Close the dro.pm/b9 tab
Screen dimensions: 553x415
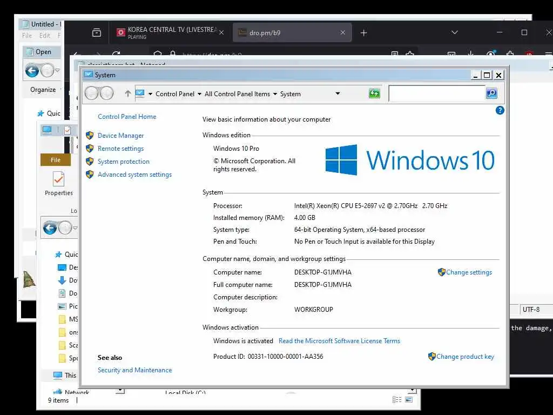point(343,32)
